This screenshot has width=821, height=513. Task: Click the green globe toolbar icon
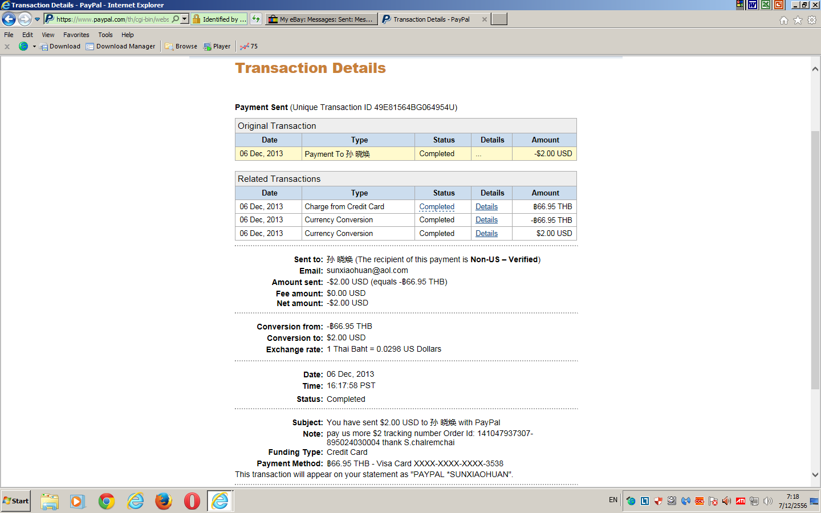click(x=23, y=46)
